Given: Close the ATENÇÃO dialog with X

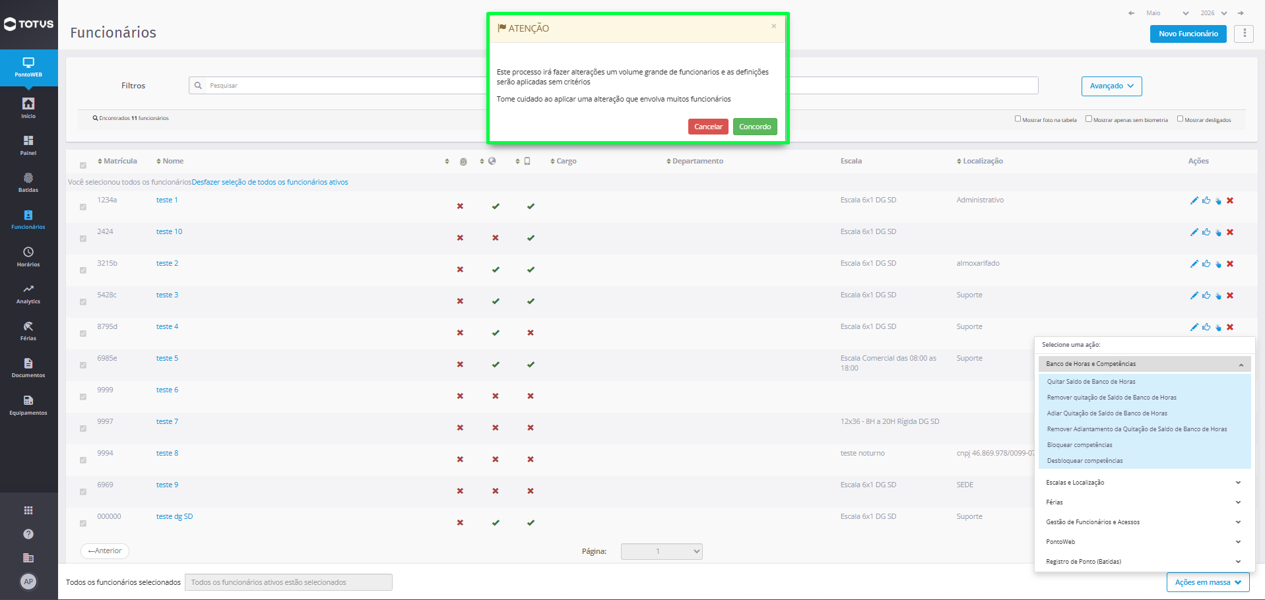Looking at the screenshot, I should (773, 26).
